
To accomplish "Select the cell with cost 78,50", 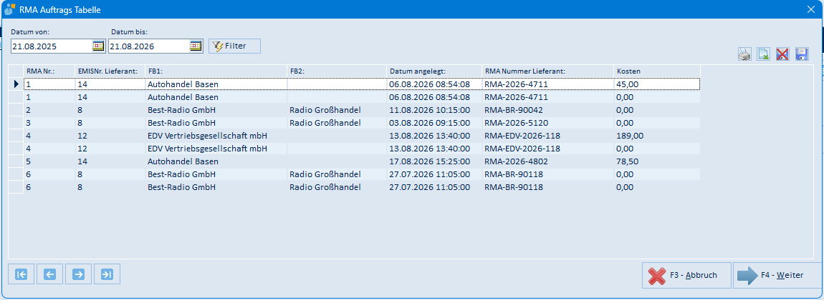I will 656,161.
